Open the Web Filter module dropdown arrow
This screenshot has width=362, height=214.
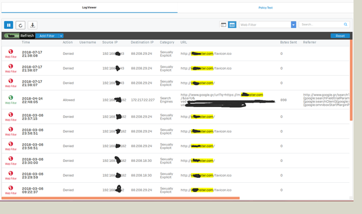tap(294, 24)
